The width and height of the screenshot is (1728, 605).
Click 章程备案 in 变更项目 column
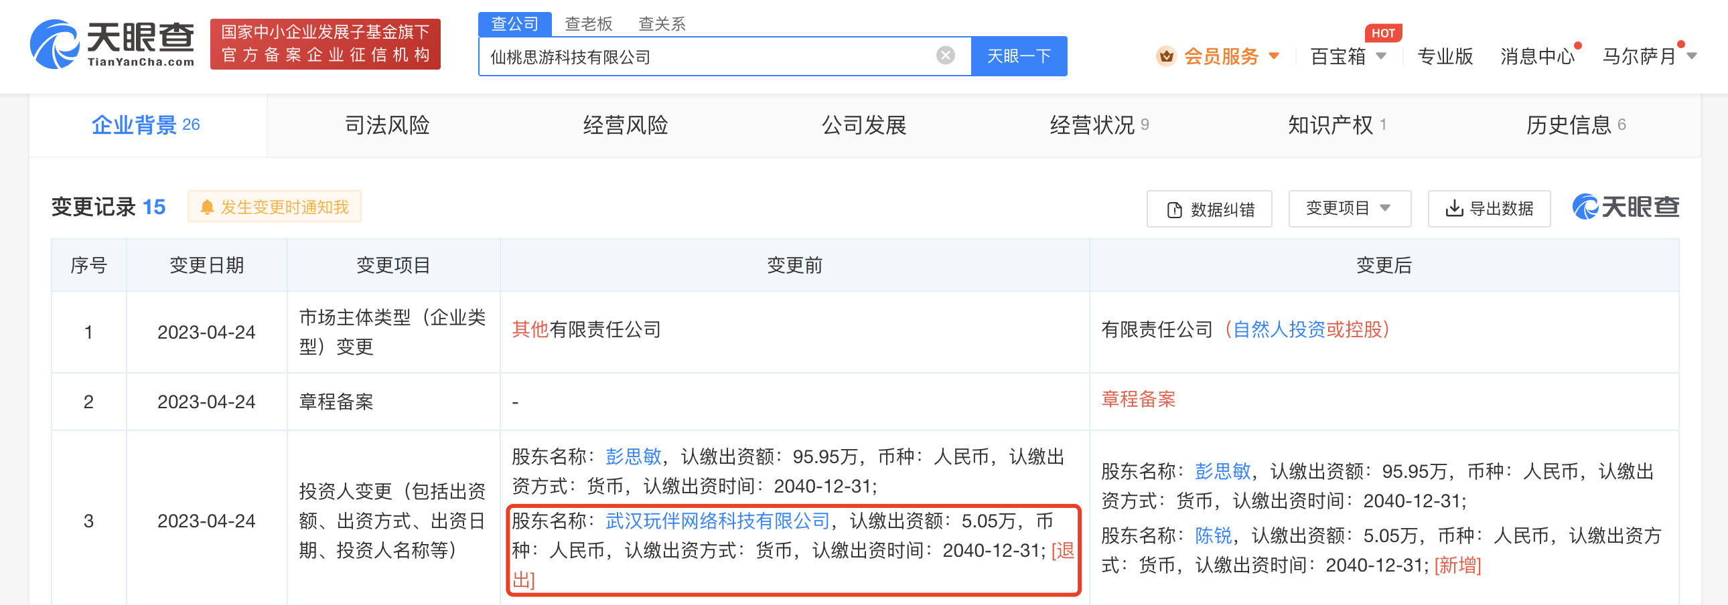[x=336, y=402]
